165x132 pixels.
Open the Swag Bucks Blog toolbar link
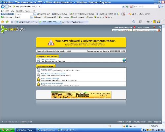105,14
